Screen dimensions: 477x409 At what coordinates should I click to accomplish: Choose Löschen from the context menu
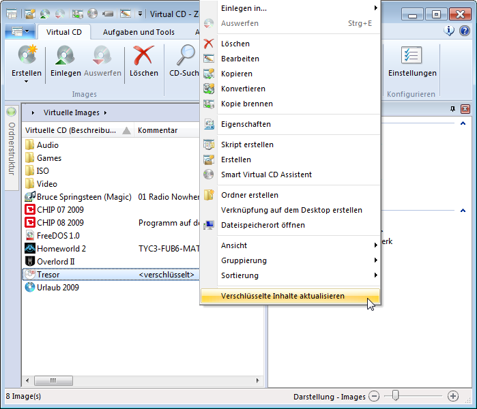(290, 44)
